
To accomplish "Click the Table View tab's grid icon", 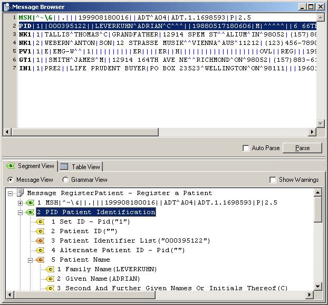I will (64, 167).
